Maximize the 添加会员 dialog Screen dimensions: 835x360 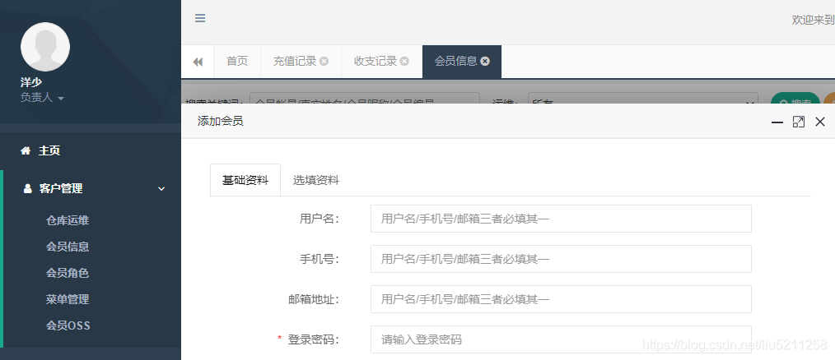click(798, 122)
